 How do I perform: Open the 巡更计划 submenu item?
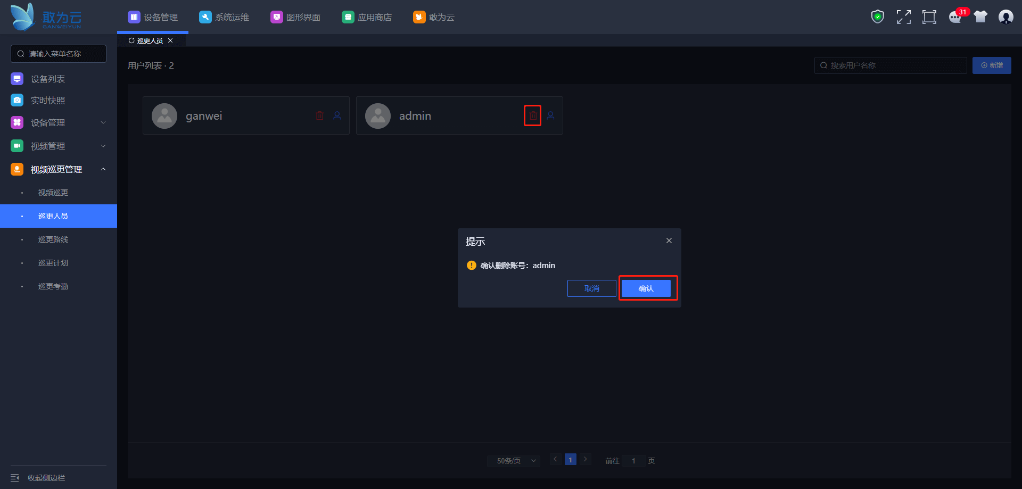(59, 263)
